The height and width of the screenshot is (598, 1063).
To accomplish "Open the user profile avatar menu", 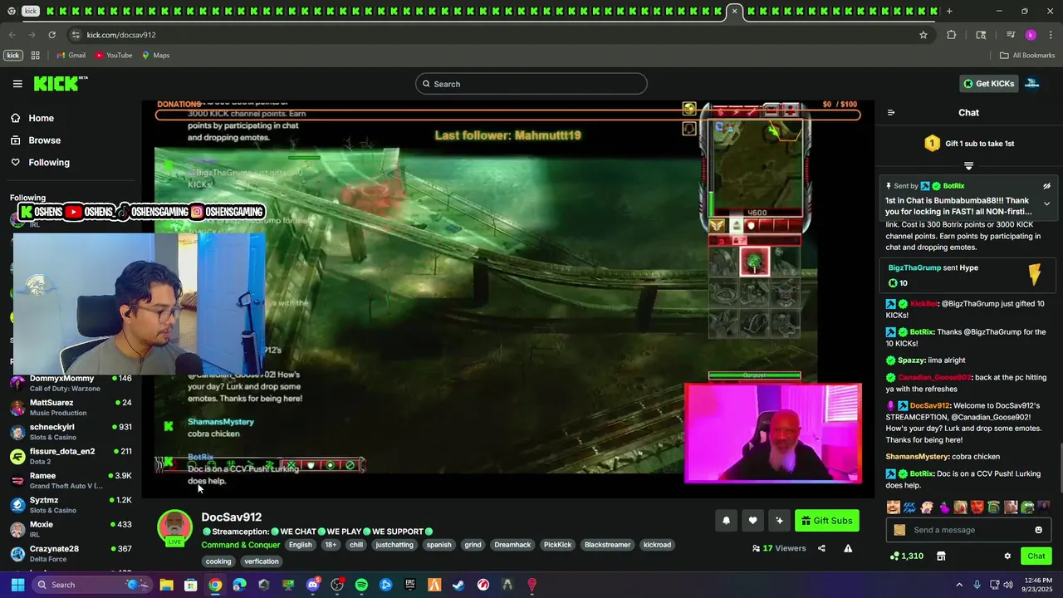I will (1032, 83).
